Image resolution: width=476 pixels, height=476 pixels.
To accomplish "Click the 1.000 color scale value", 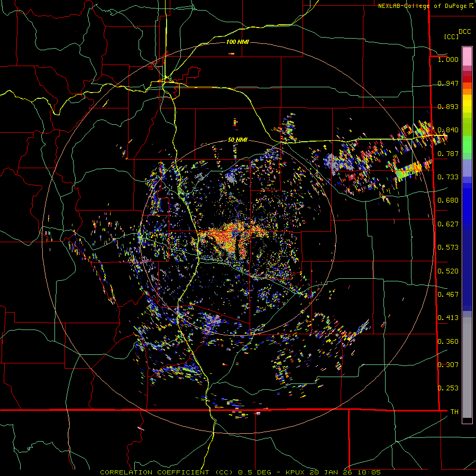I will pyautogui.click(x=448, y=59).
